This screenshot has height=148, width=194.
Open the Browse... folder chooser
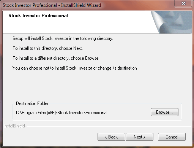[164, 112]
